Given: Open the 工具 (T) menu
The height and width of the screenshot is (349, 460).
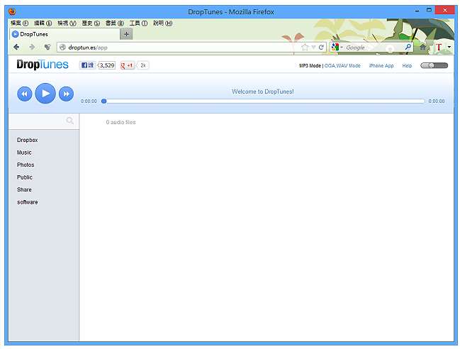Looking at the screenshot, I should point(138,23).
